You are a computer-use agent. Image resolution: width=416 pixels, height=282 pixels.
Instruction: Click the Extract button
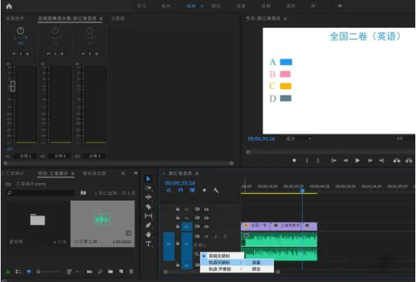(x=409, y=160)
